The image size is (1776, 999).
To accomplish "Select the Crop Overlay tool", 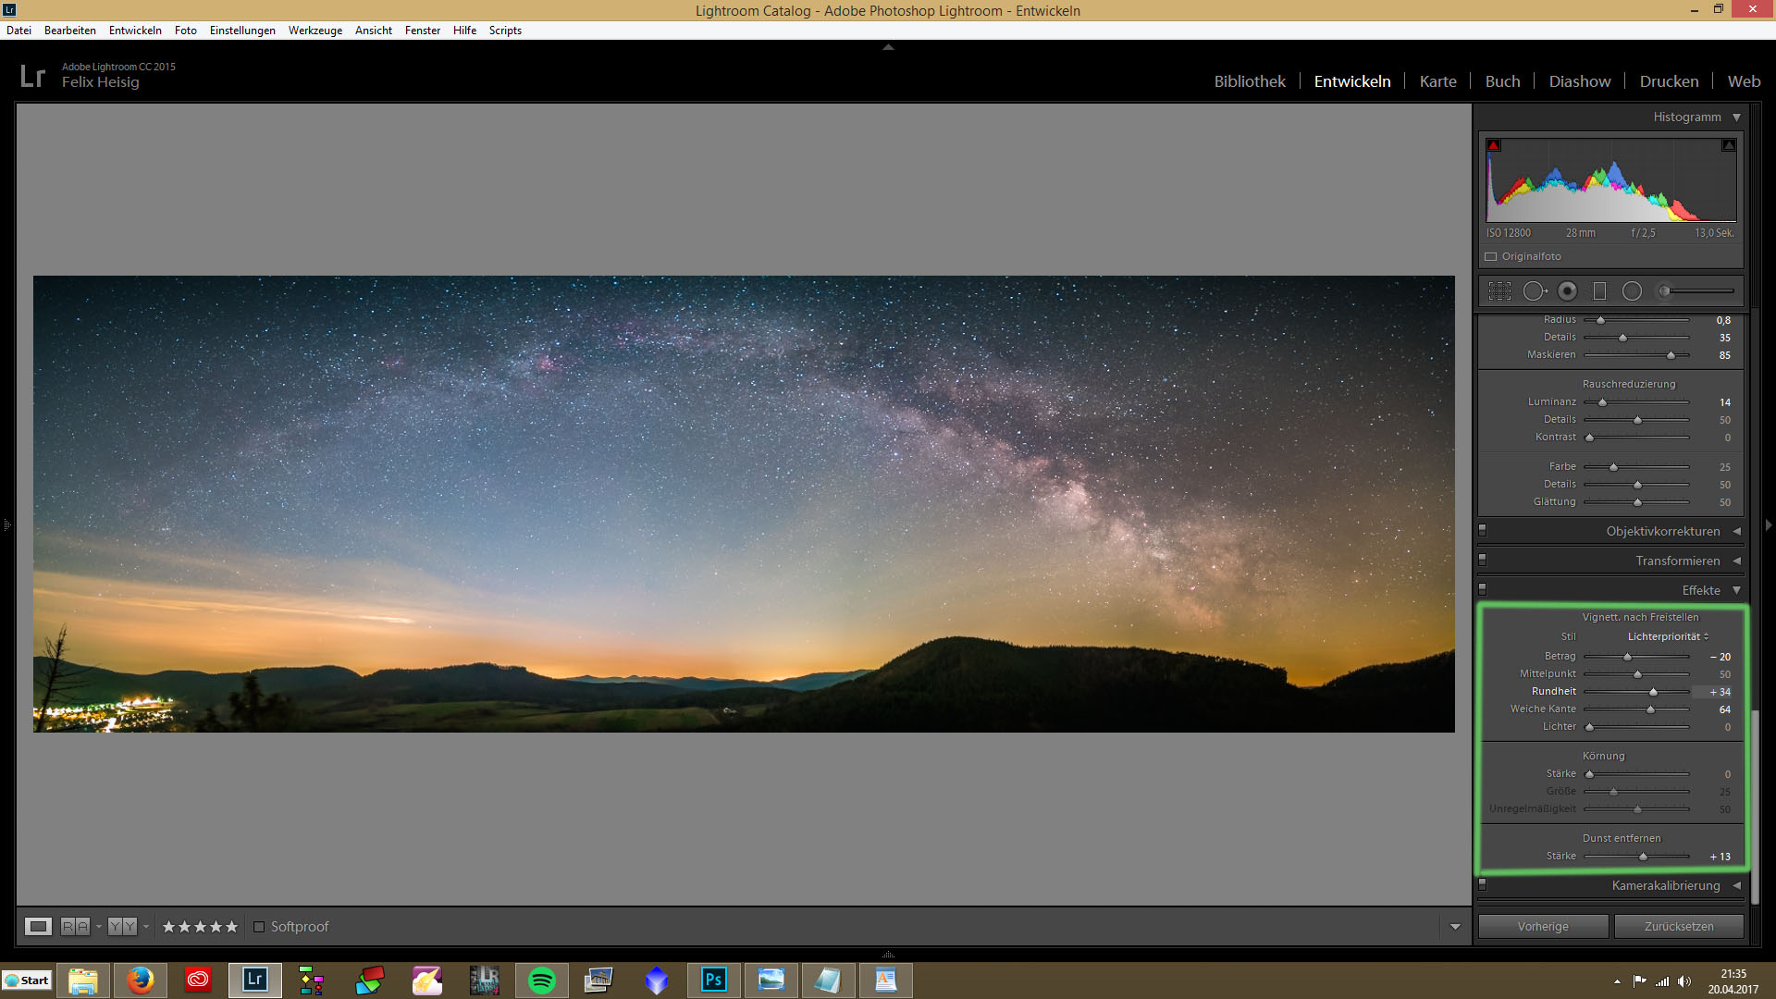I will [1499, 291].
